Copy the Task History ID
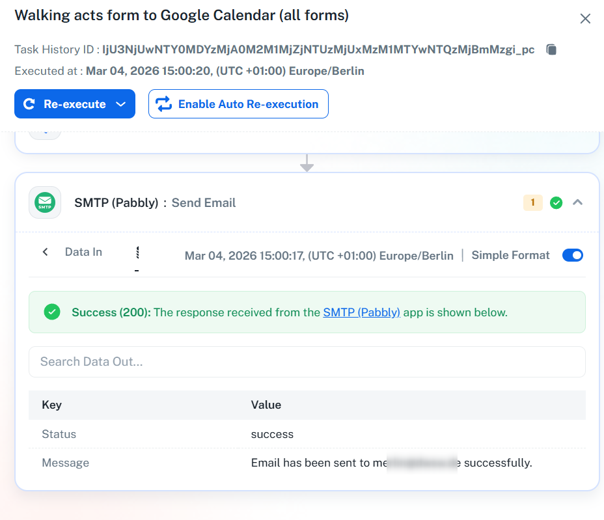The width and height of the screenshot is (604, 520). pos(551,49)
